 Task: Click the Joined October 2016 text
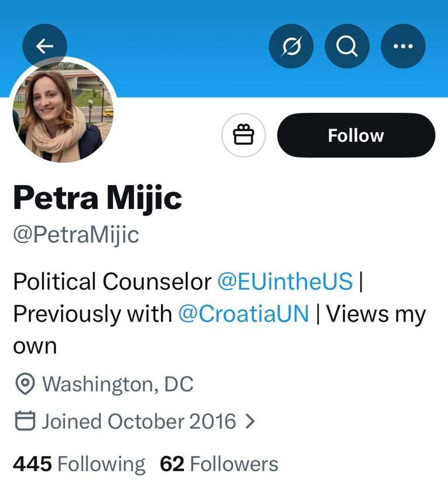click(x=138, y=421)
